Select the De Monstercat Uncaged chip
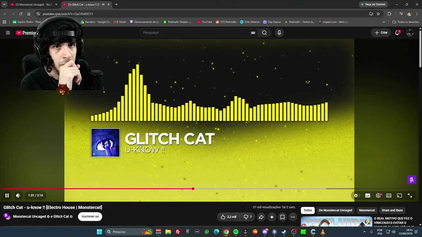 tap(335, 210)
